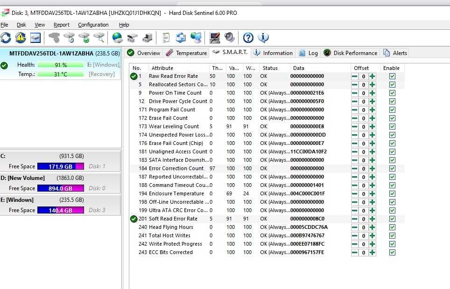This screenshot has height=289, width=450.
Task: Click offset value field for Erase Fail Count (Chip)
Action: tap(364, 144)
